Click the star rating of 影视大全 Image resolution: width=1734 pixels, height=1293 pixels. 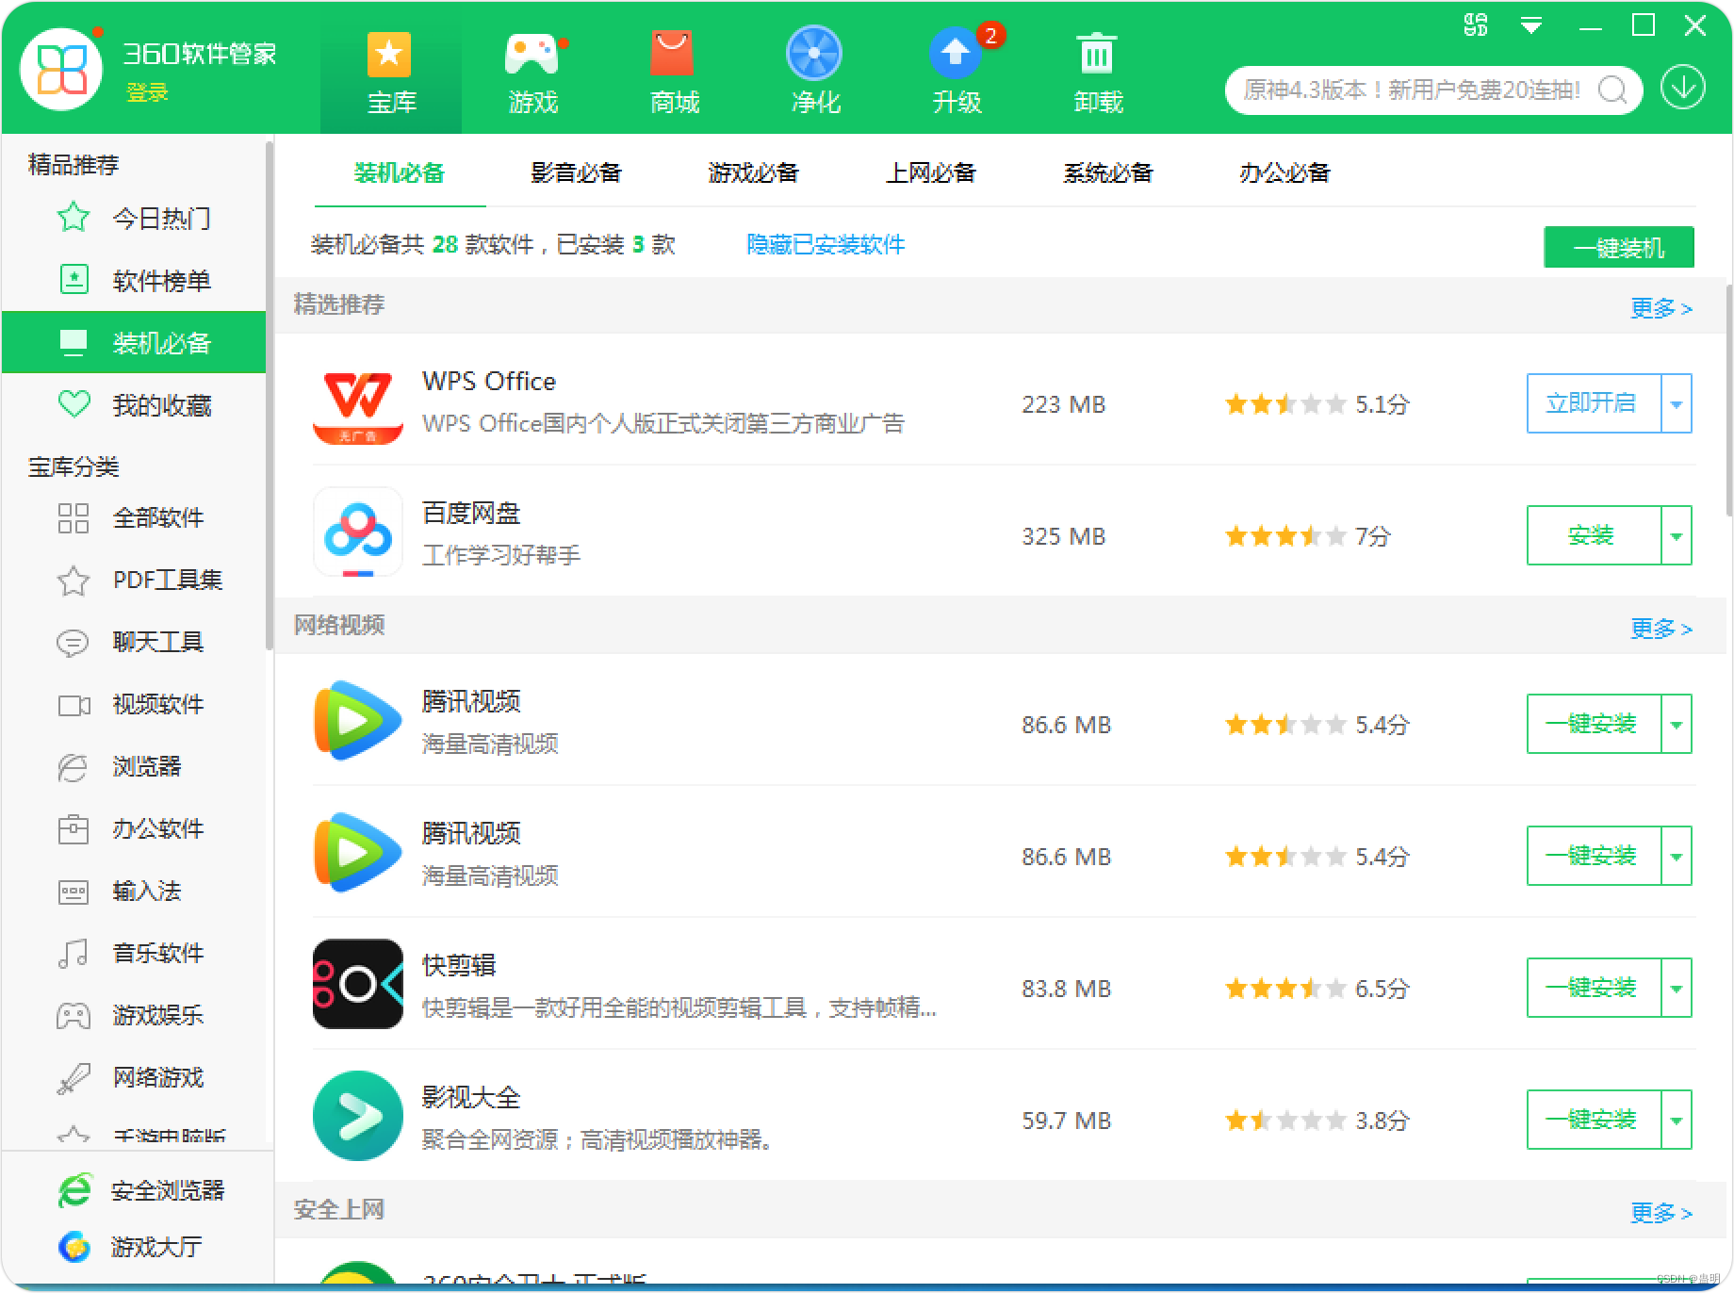coord(1287,1121)
